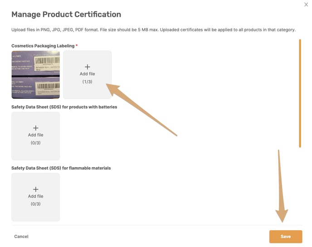Click the plus icon under Cosmetics Packaging Labeling

click(88, 67)
